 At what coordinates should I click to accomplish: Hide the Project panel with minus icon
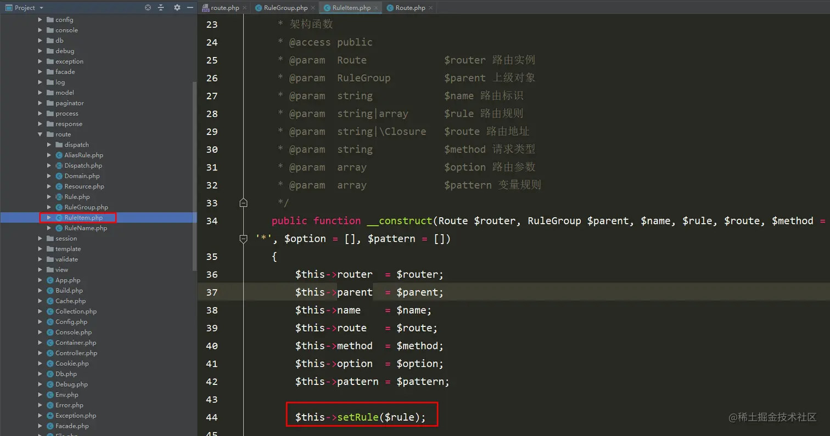pos(190,8)
